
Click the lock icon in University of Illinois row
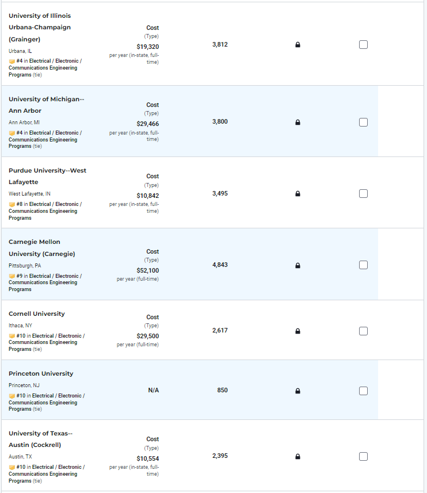point(298,45)
